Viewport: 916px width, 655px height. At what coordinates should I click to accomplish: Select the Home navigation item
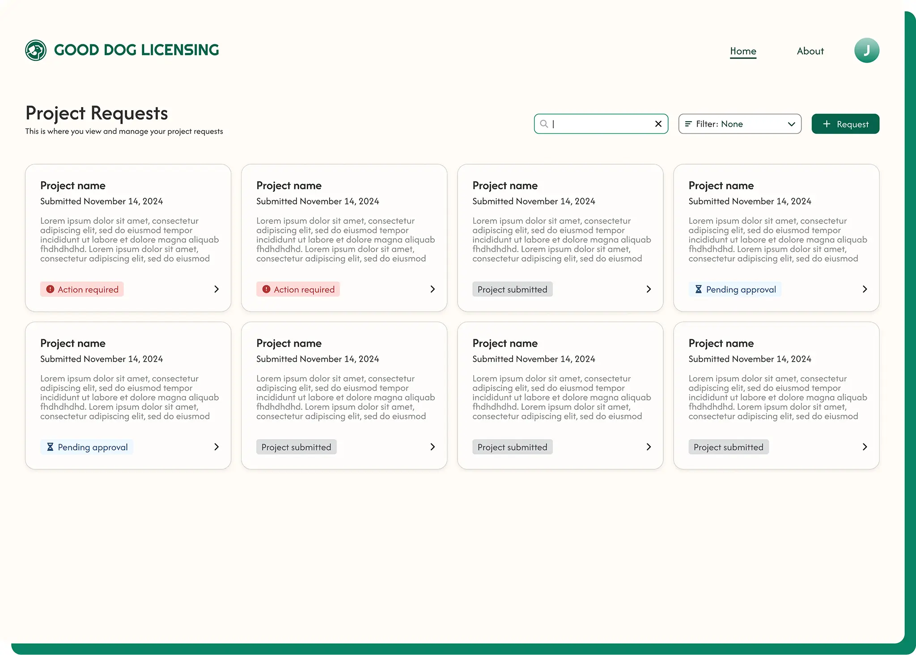tap(743, 51)
